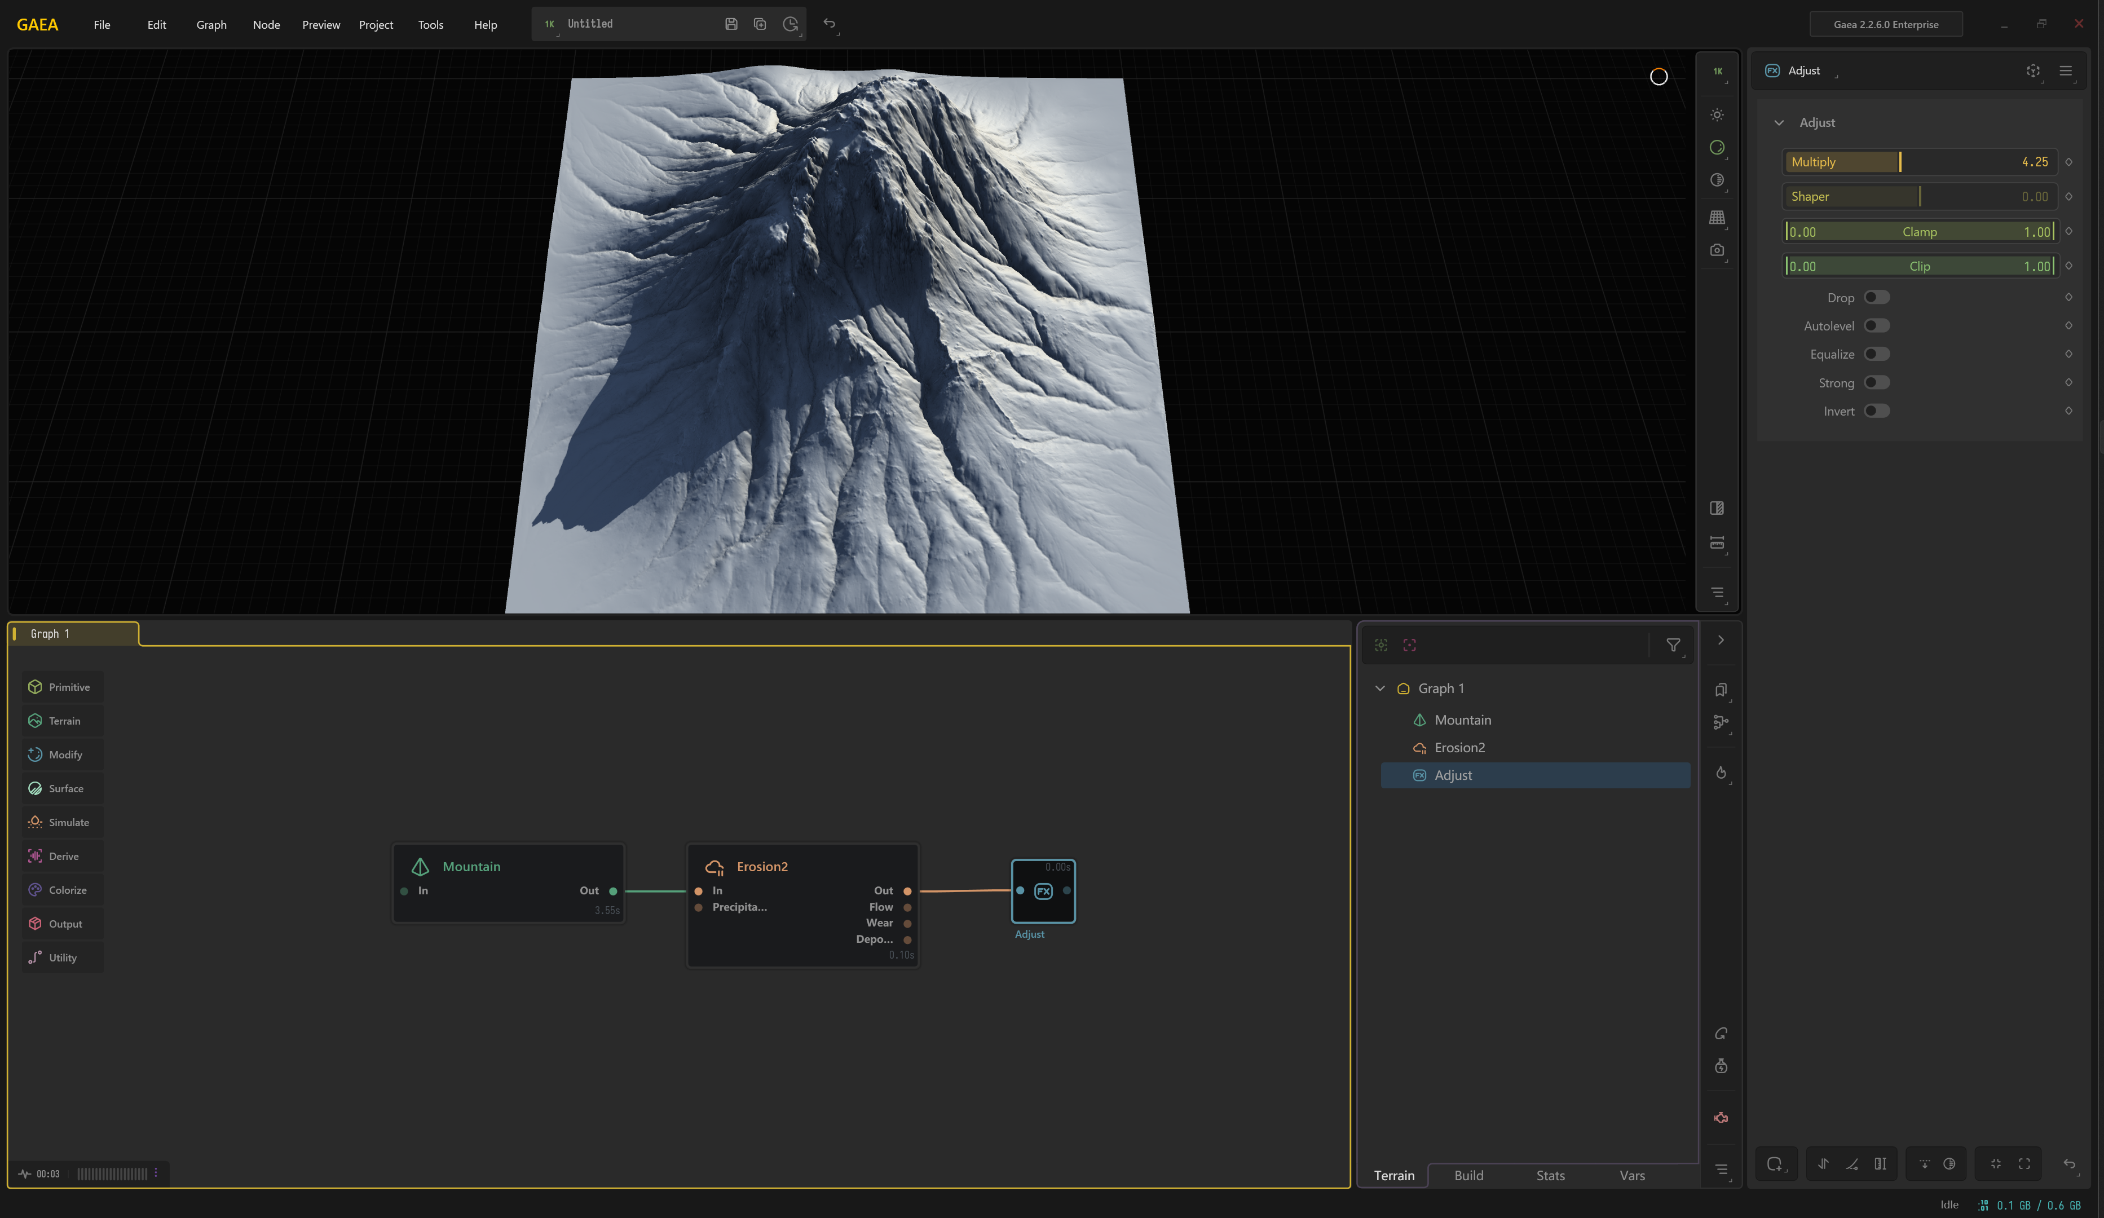Enable the Autolevel toggle
Screen dimensions: 2104x1218
(x=1876, y=325)
